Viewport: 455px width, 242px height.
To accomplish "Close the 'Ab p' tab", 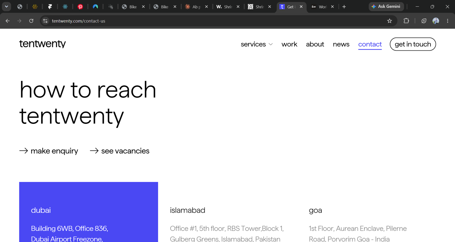I will 206,7.
